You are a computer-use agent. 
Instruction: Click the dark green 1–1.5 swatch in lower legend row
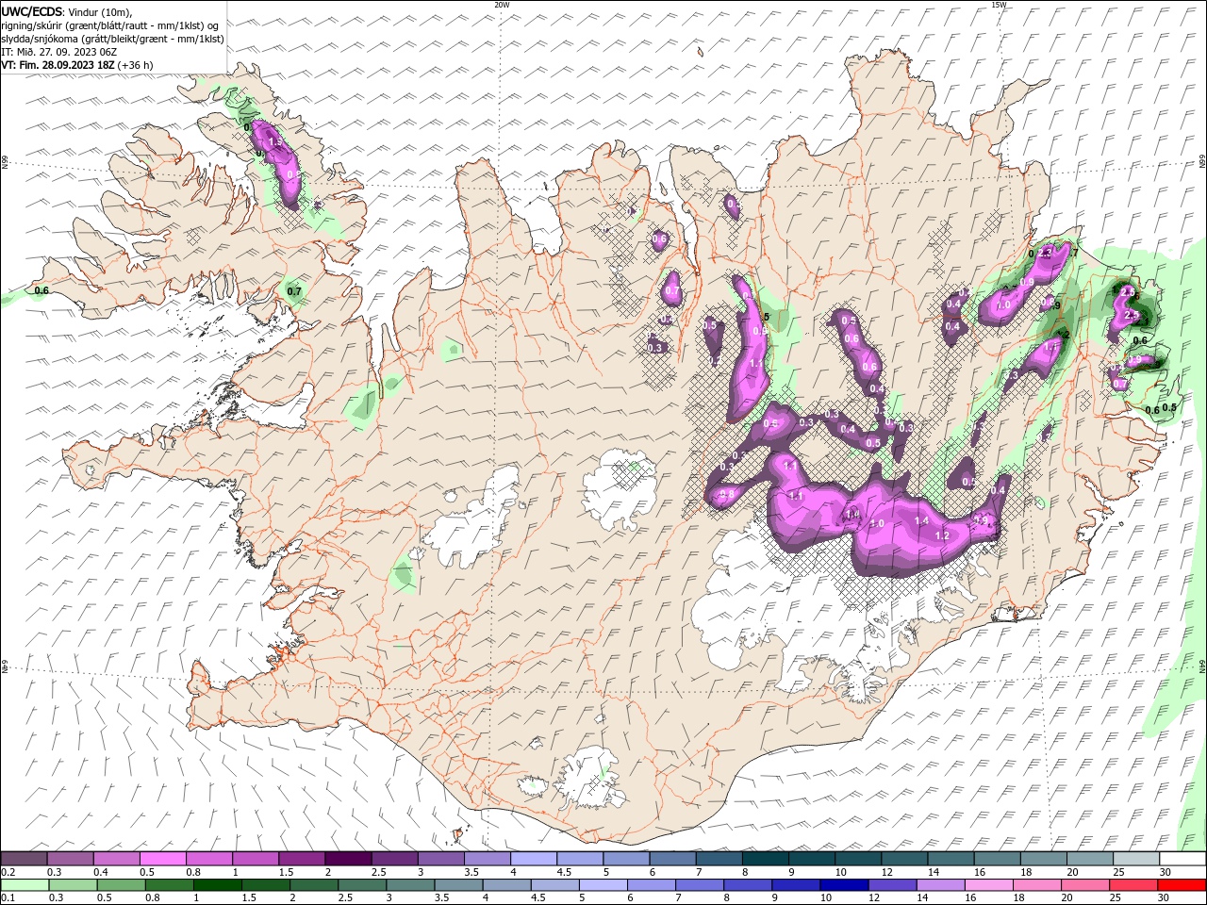click(x=218, y=885)
